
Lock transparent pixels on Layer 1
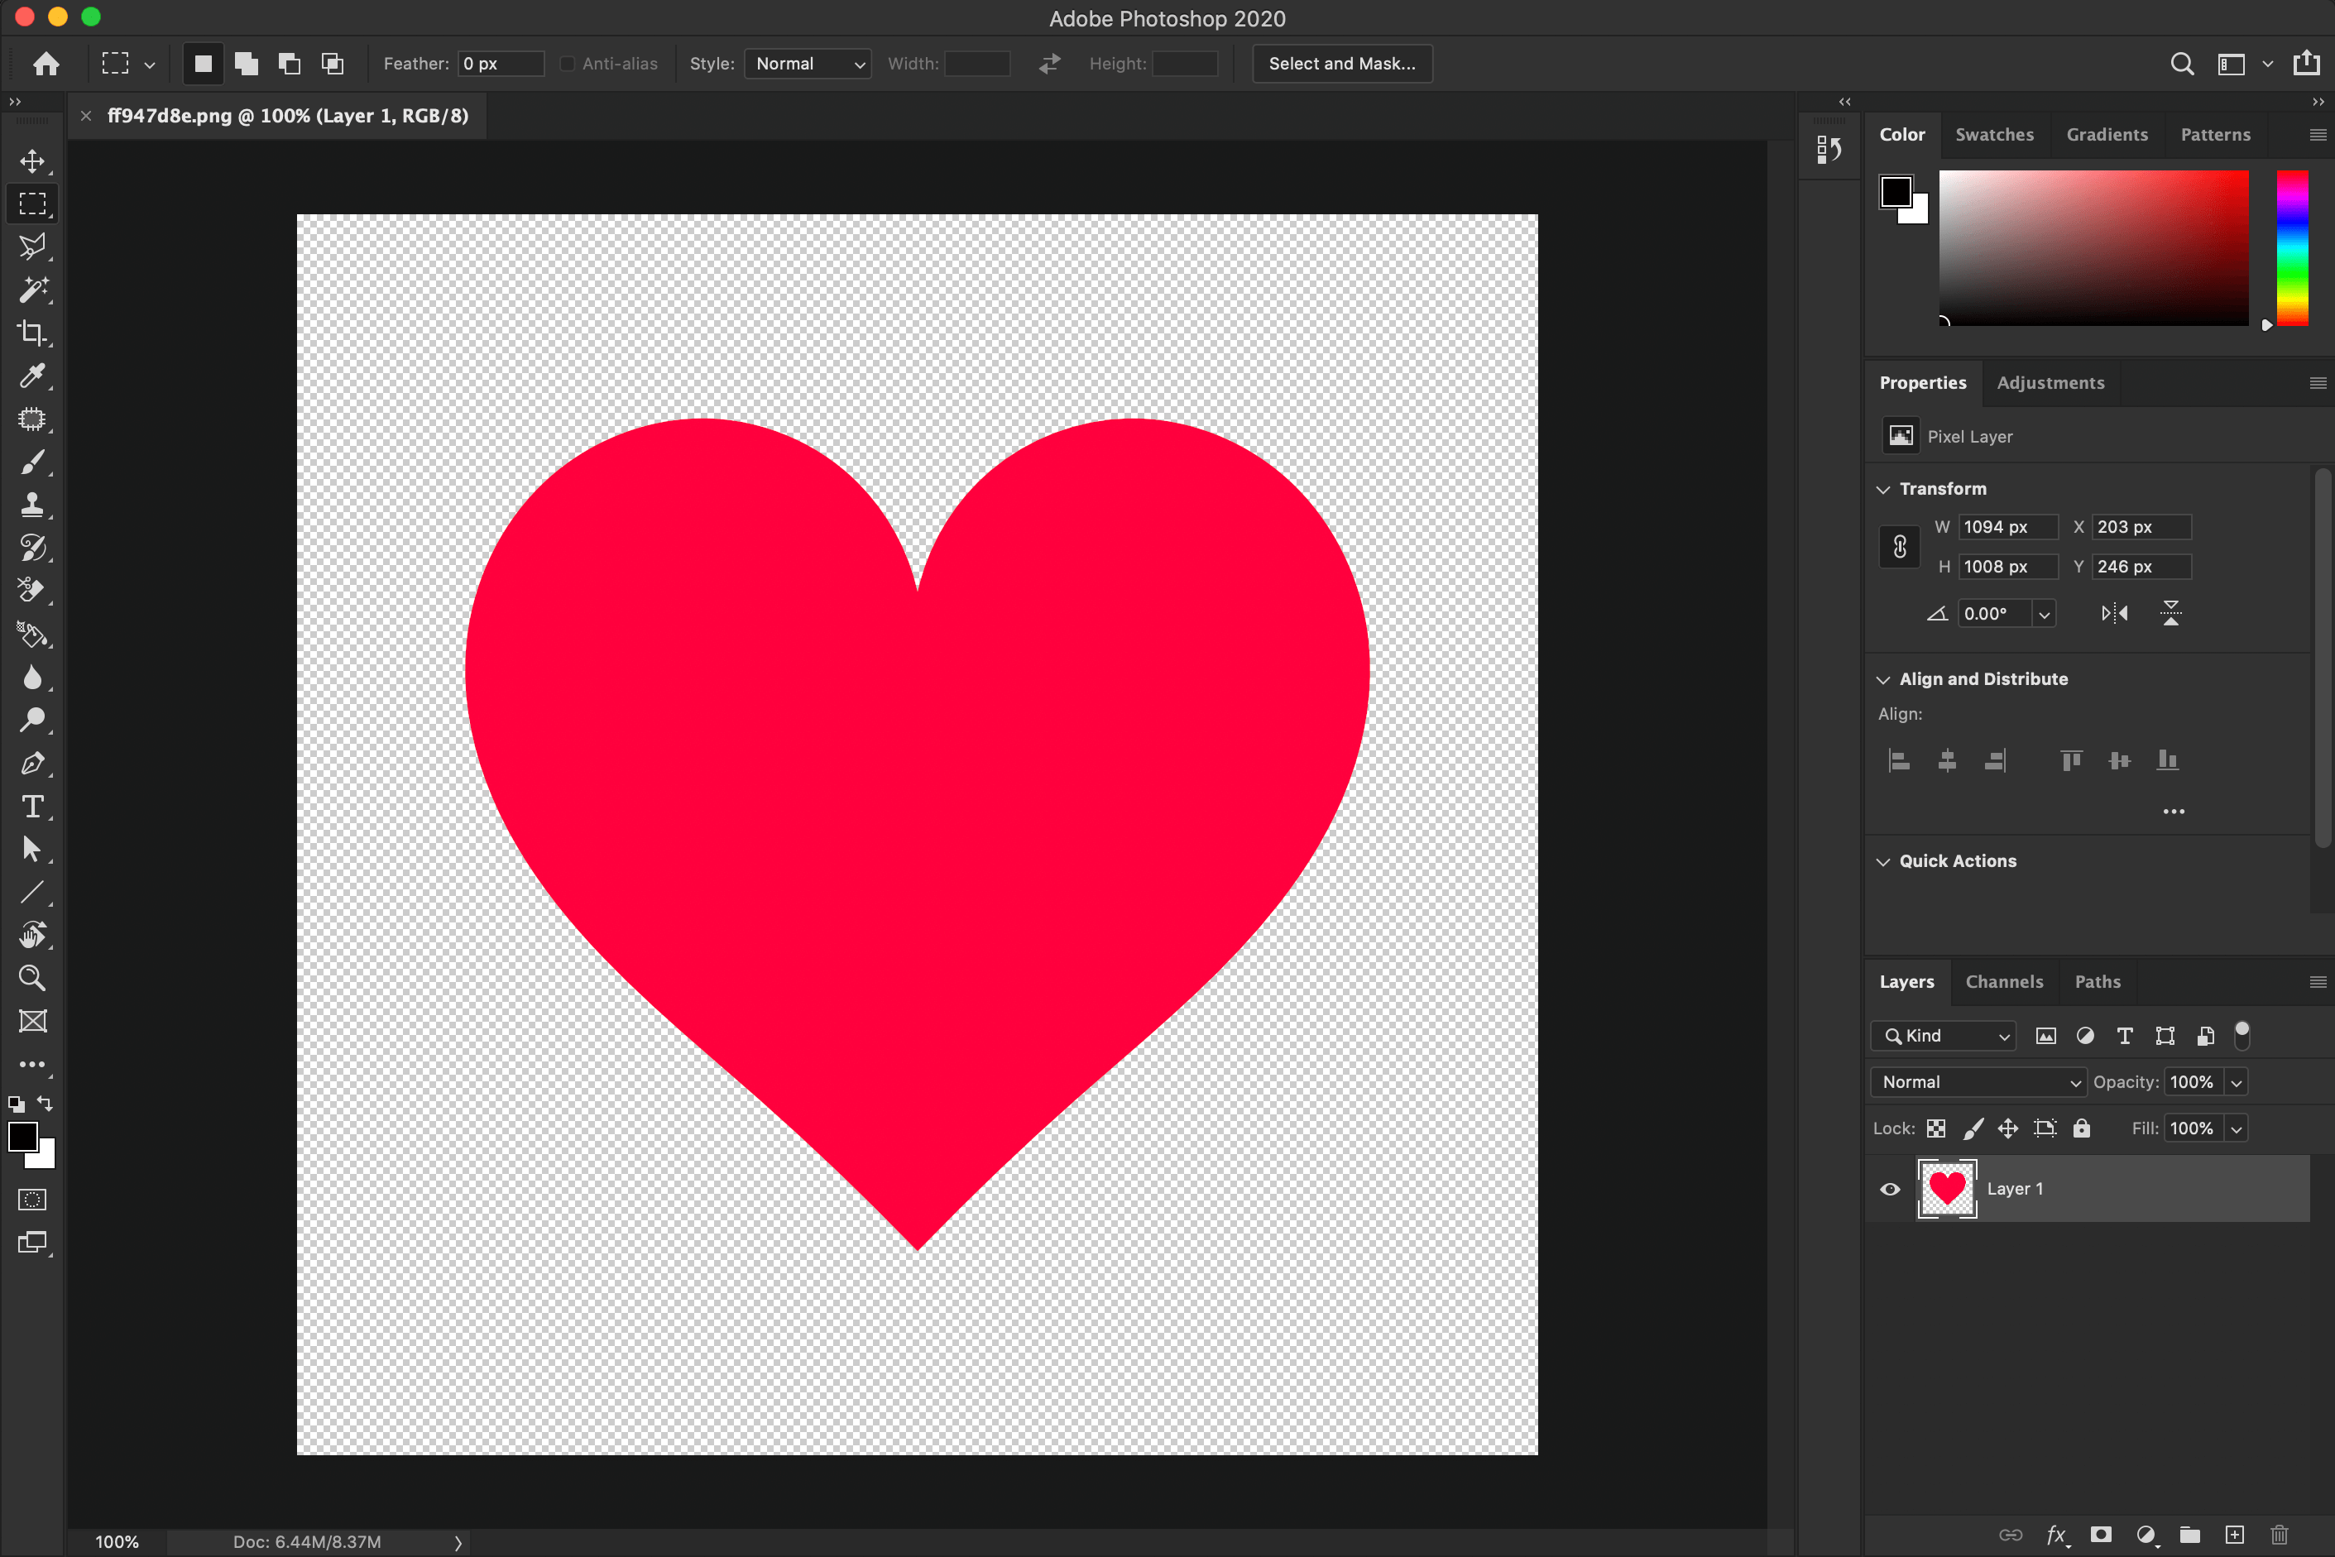[x=1935, y=1128]
